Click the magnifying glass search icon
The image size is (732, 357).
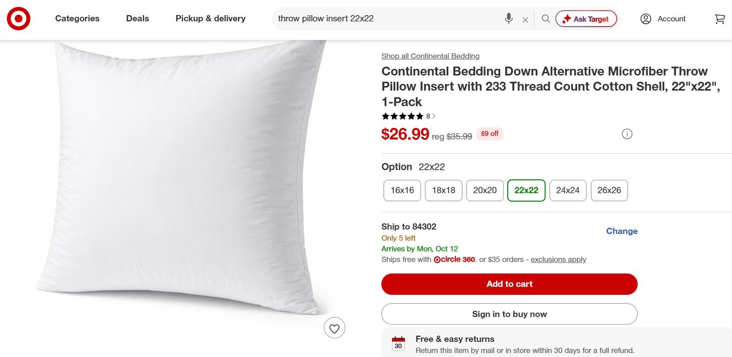click(546, 19)
